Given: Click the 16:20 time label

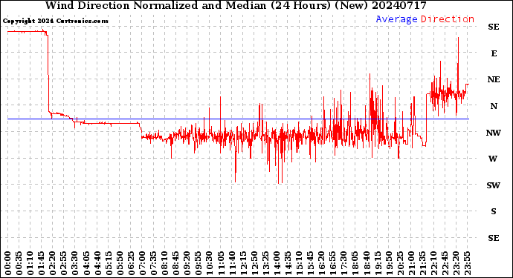Looking at the screenshot, I should 321,264.
